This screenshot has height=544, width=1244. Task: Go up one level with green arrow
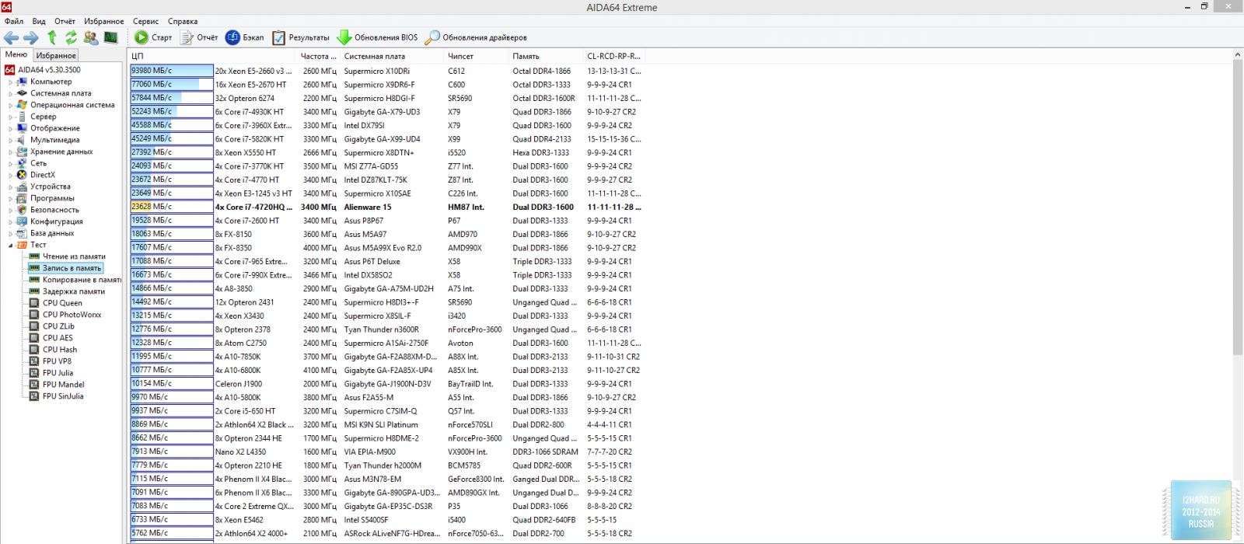[52, 37]
